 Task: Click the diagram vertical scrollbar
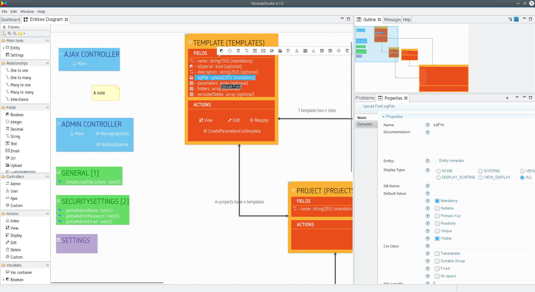point(351,107)
